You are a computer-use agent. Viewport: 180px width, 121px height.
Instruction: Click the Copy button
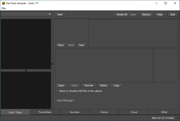tap(116, 85)
